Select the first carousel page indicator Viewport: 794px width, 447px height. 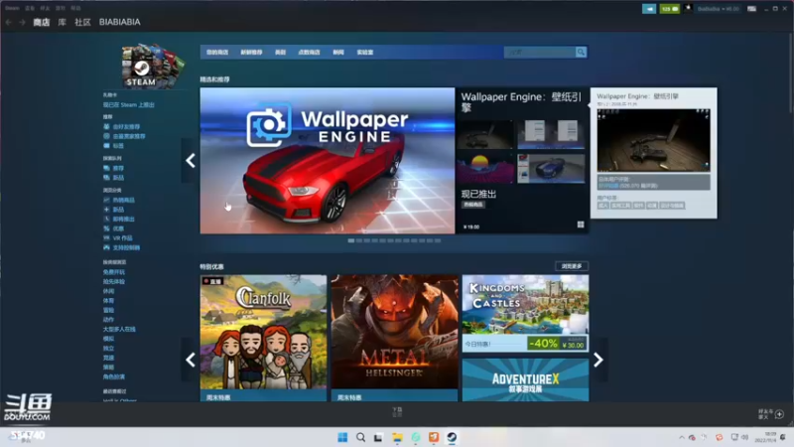pyautogui.click(x=351, y=240)
